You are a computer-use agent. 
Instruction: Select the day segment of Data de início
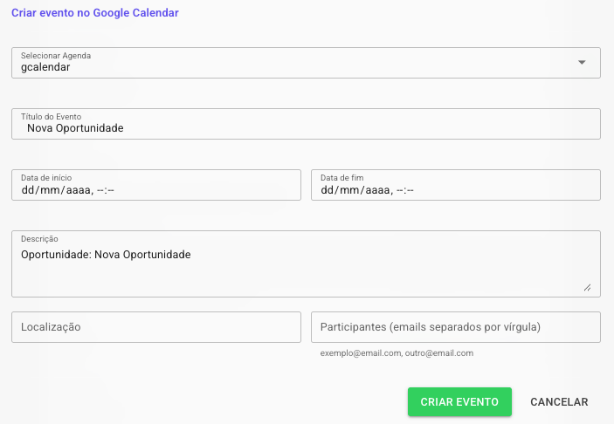28,189
